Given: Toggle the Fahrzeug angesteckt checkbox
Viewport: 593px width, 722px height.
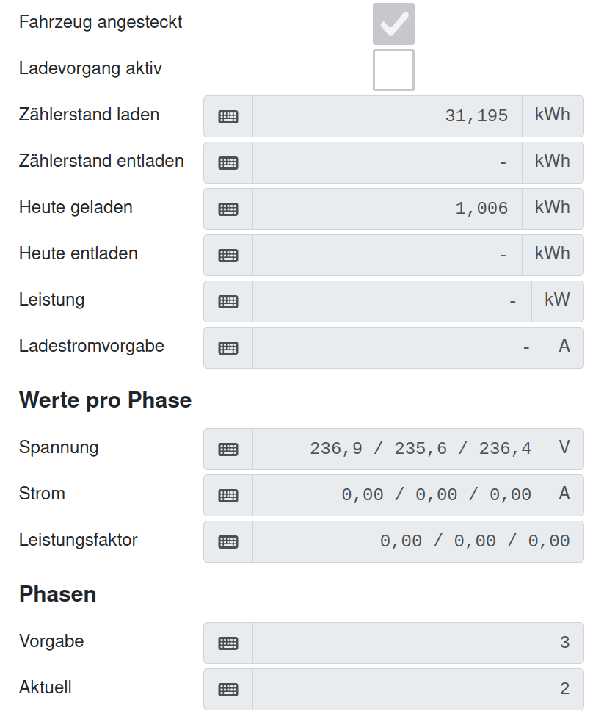Looking at the screenshot, I should pyautogui.click(x=393, y=24).
